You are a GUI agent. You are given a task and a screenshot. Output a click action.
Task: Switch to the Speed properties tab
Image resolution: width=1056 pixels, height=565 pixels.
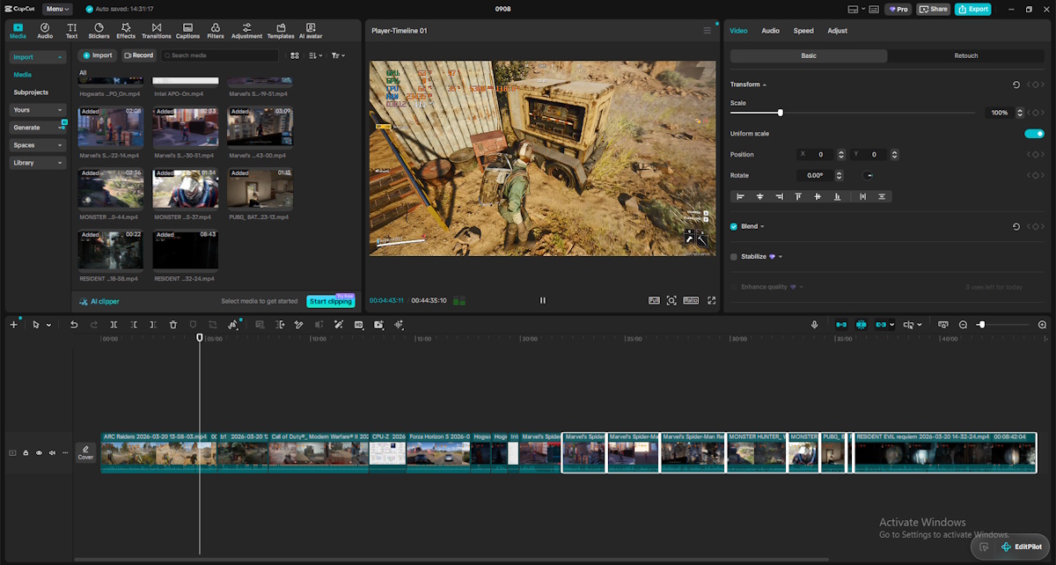pos(803,31)
